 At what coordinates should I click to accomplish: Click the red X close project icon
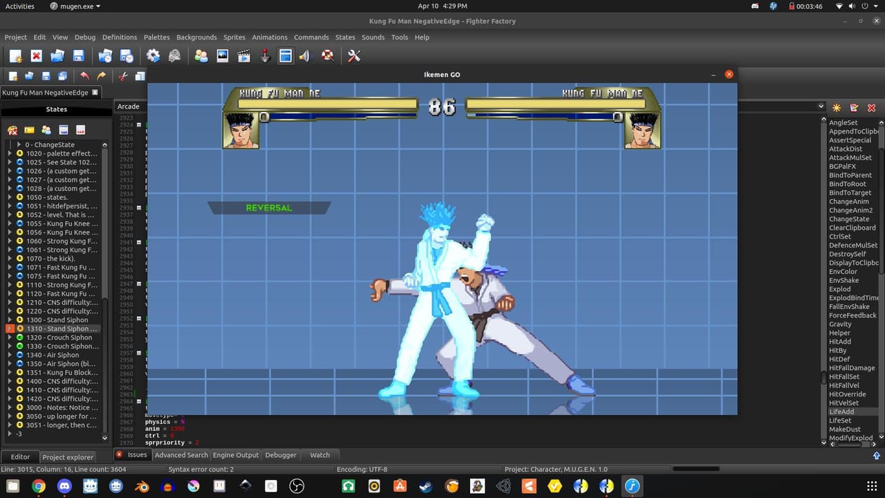pos(37,56)
